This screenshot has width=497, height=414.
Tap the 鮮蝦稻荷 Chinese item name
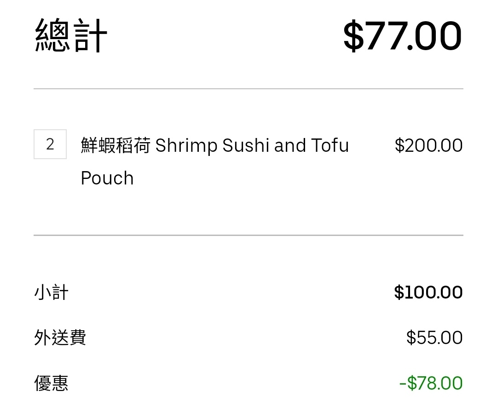116,145
